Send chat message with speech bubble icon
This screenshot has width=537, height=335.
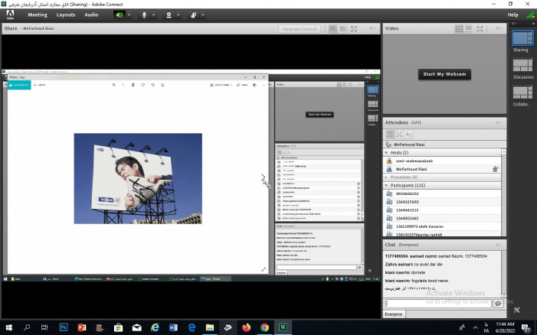tap(498, 303)
